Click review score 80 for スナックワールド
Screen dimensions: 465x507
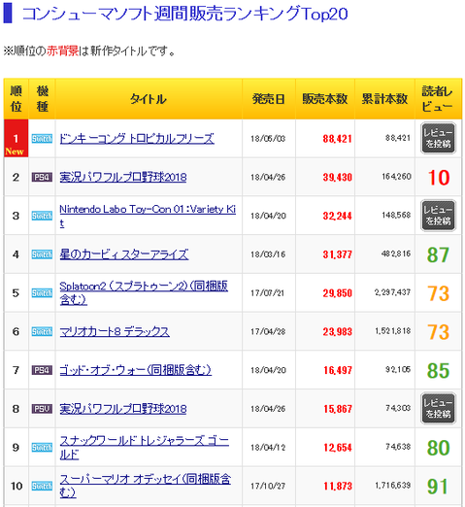(x=438, y=448)
